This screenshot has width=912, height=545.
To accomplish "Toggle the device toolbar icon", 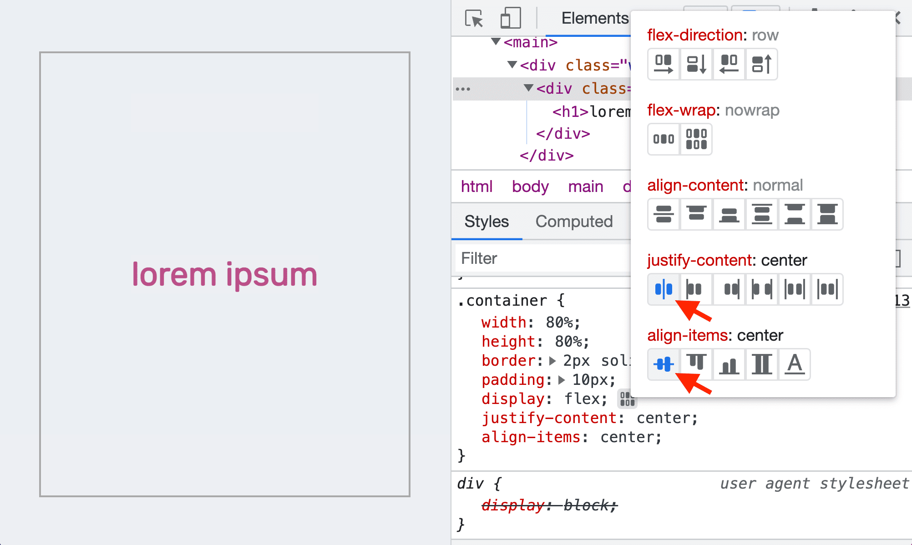I will (x=508, y=18).
